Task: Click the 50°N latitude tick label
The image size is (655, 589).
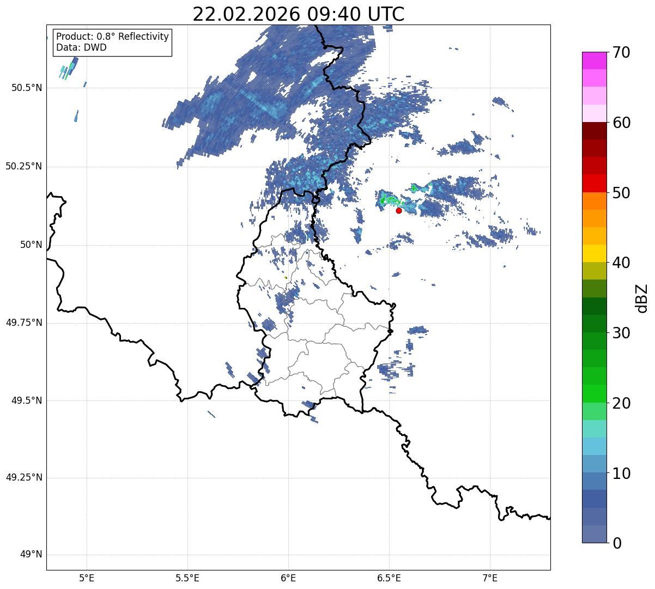Action: [32, 245]
